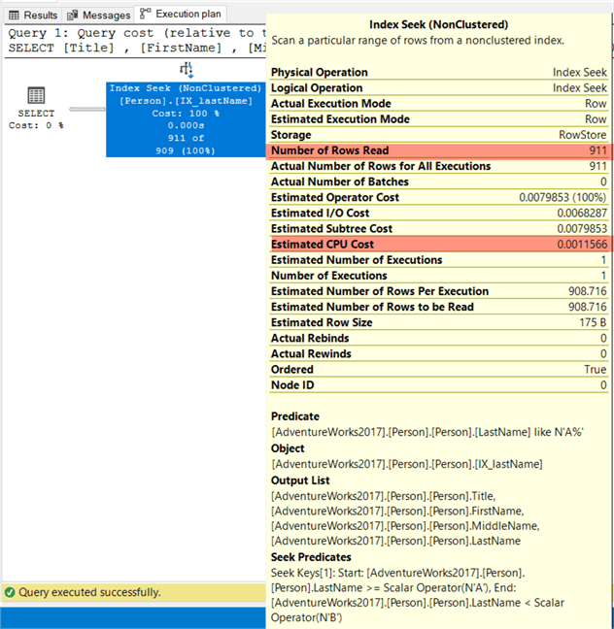Click the Predicate heading
This screenshot has height=629, width=614.
click(x=295, y=416)
